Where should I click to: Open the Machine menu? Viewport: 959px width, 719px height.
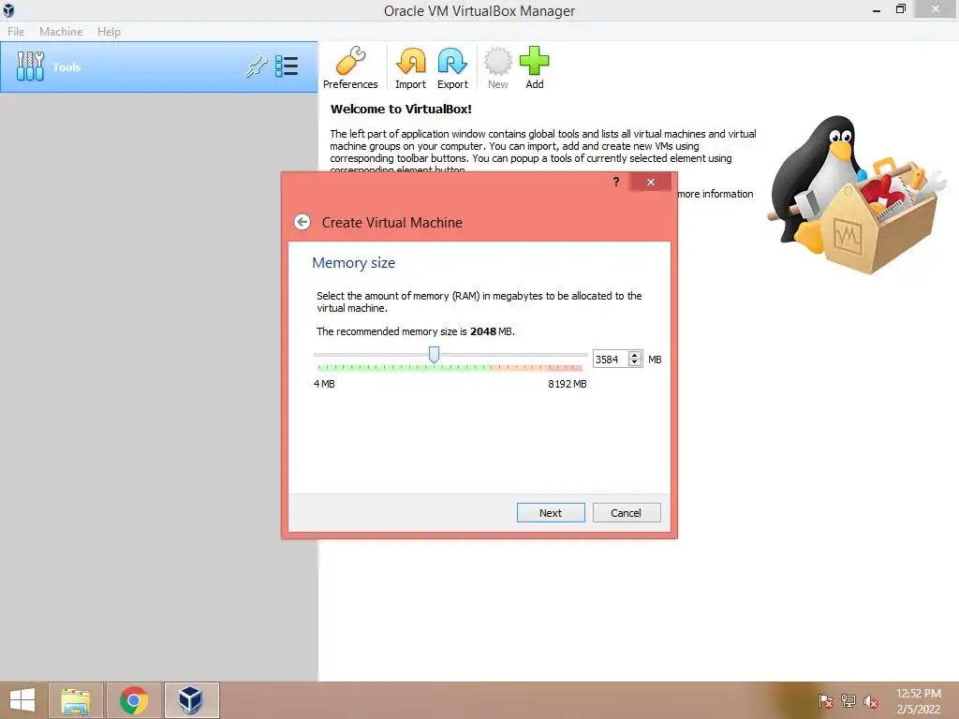tap(61, 31)
